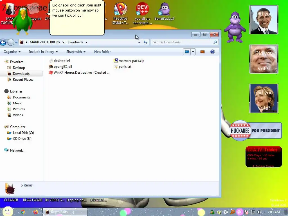Select the opengl32.dll file

click(x=60, y=66)
